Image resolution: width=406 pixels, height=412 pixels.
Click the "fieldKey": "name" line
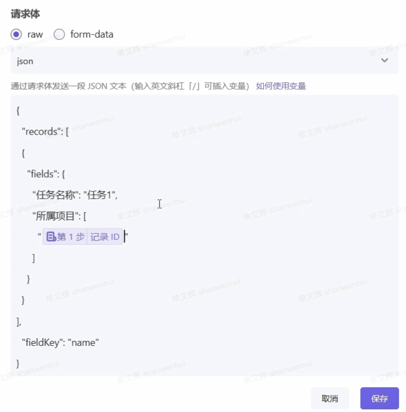60,343
